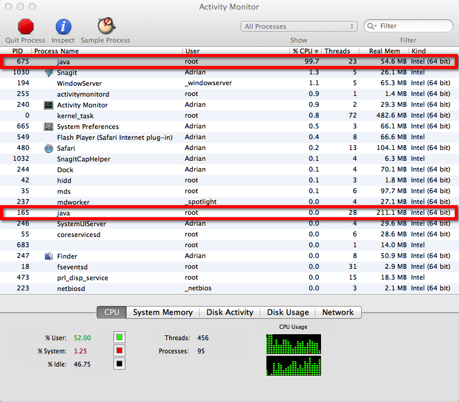Sort by the Real Mem column header
The height and width of the screenshot is (402, 459).
(384, 51)
